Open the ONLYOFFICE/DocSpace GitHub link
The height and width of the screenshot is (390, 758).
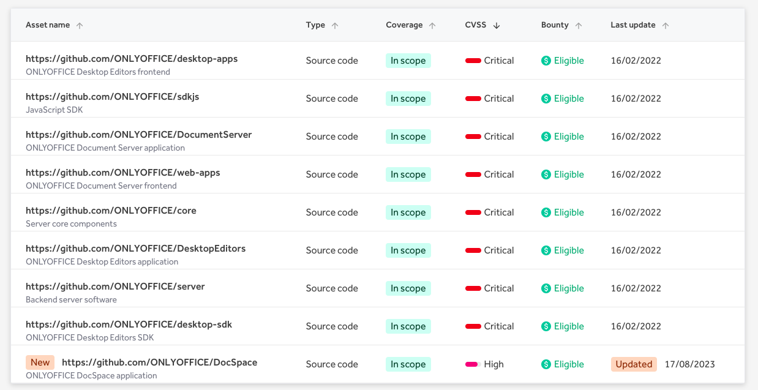[159, 362]
